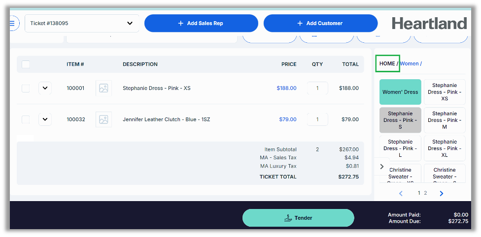Select the teal Women' Dress category tile

[400, 92]
